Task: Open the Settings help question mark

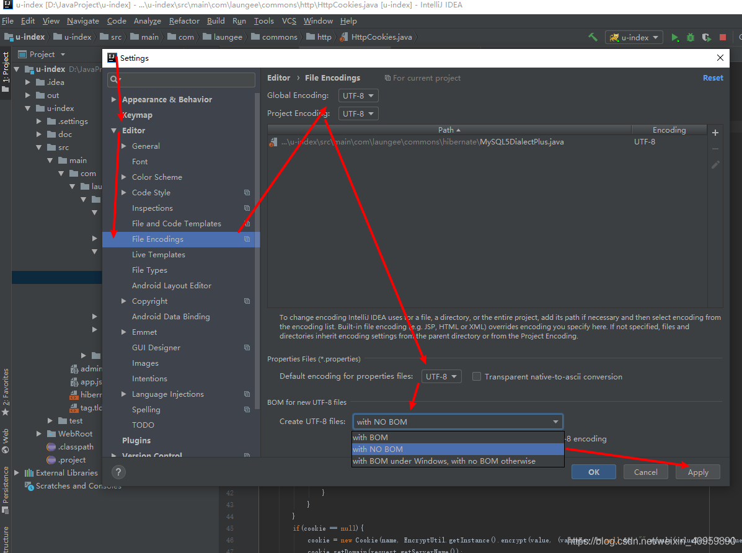Action: click(x=118, y=472)
